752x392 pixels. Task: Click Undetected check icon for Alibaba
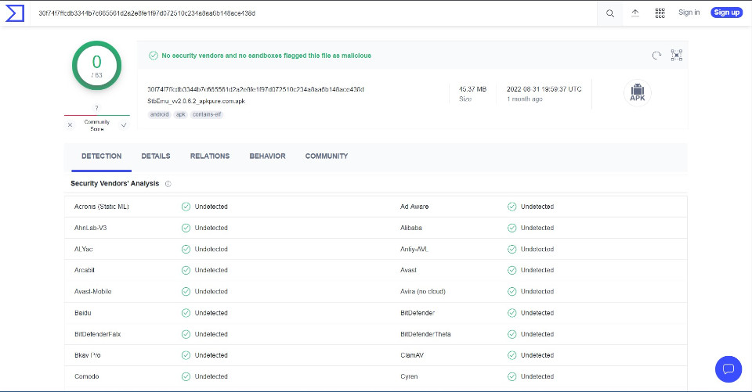[512, 228]
